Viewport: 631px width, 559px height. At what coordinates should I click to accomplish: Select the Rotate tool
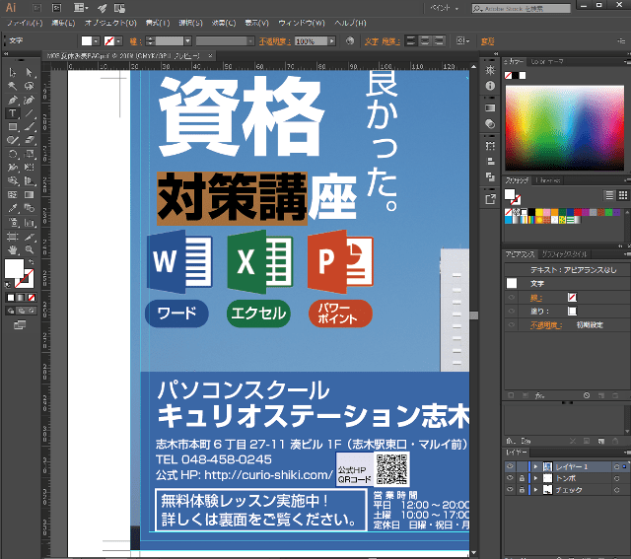[13, 154]
